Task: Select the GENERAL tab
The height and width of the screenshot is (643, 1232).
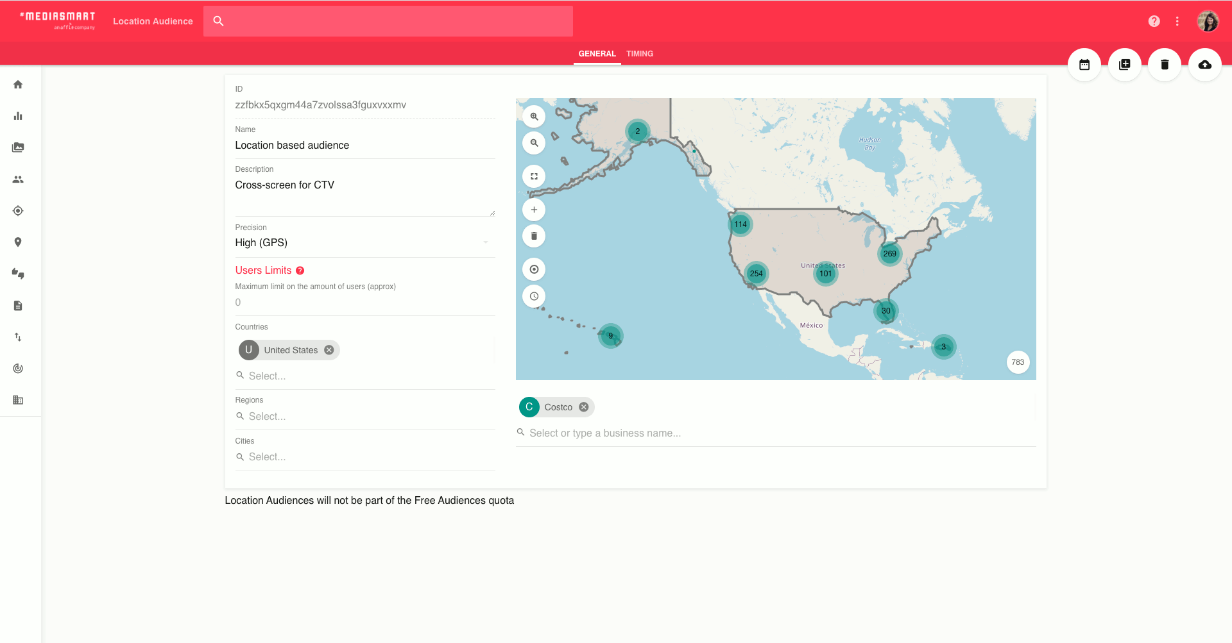Action: pyautogui.click(x=597, y=54)
